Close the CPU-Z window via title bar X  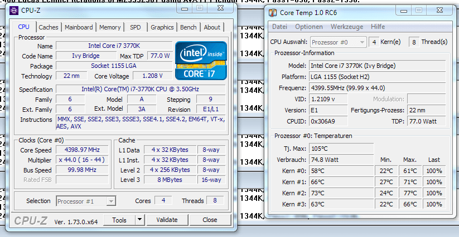(220, 9)
